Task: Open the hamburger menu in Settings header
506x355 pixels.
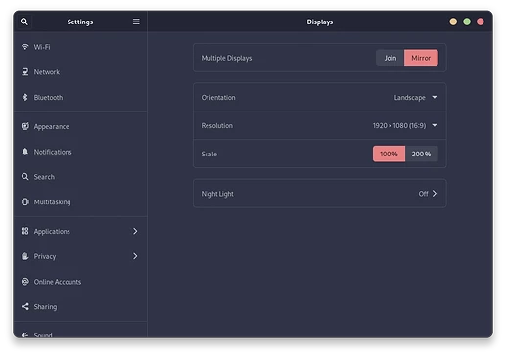Action: coord(136,22)
